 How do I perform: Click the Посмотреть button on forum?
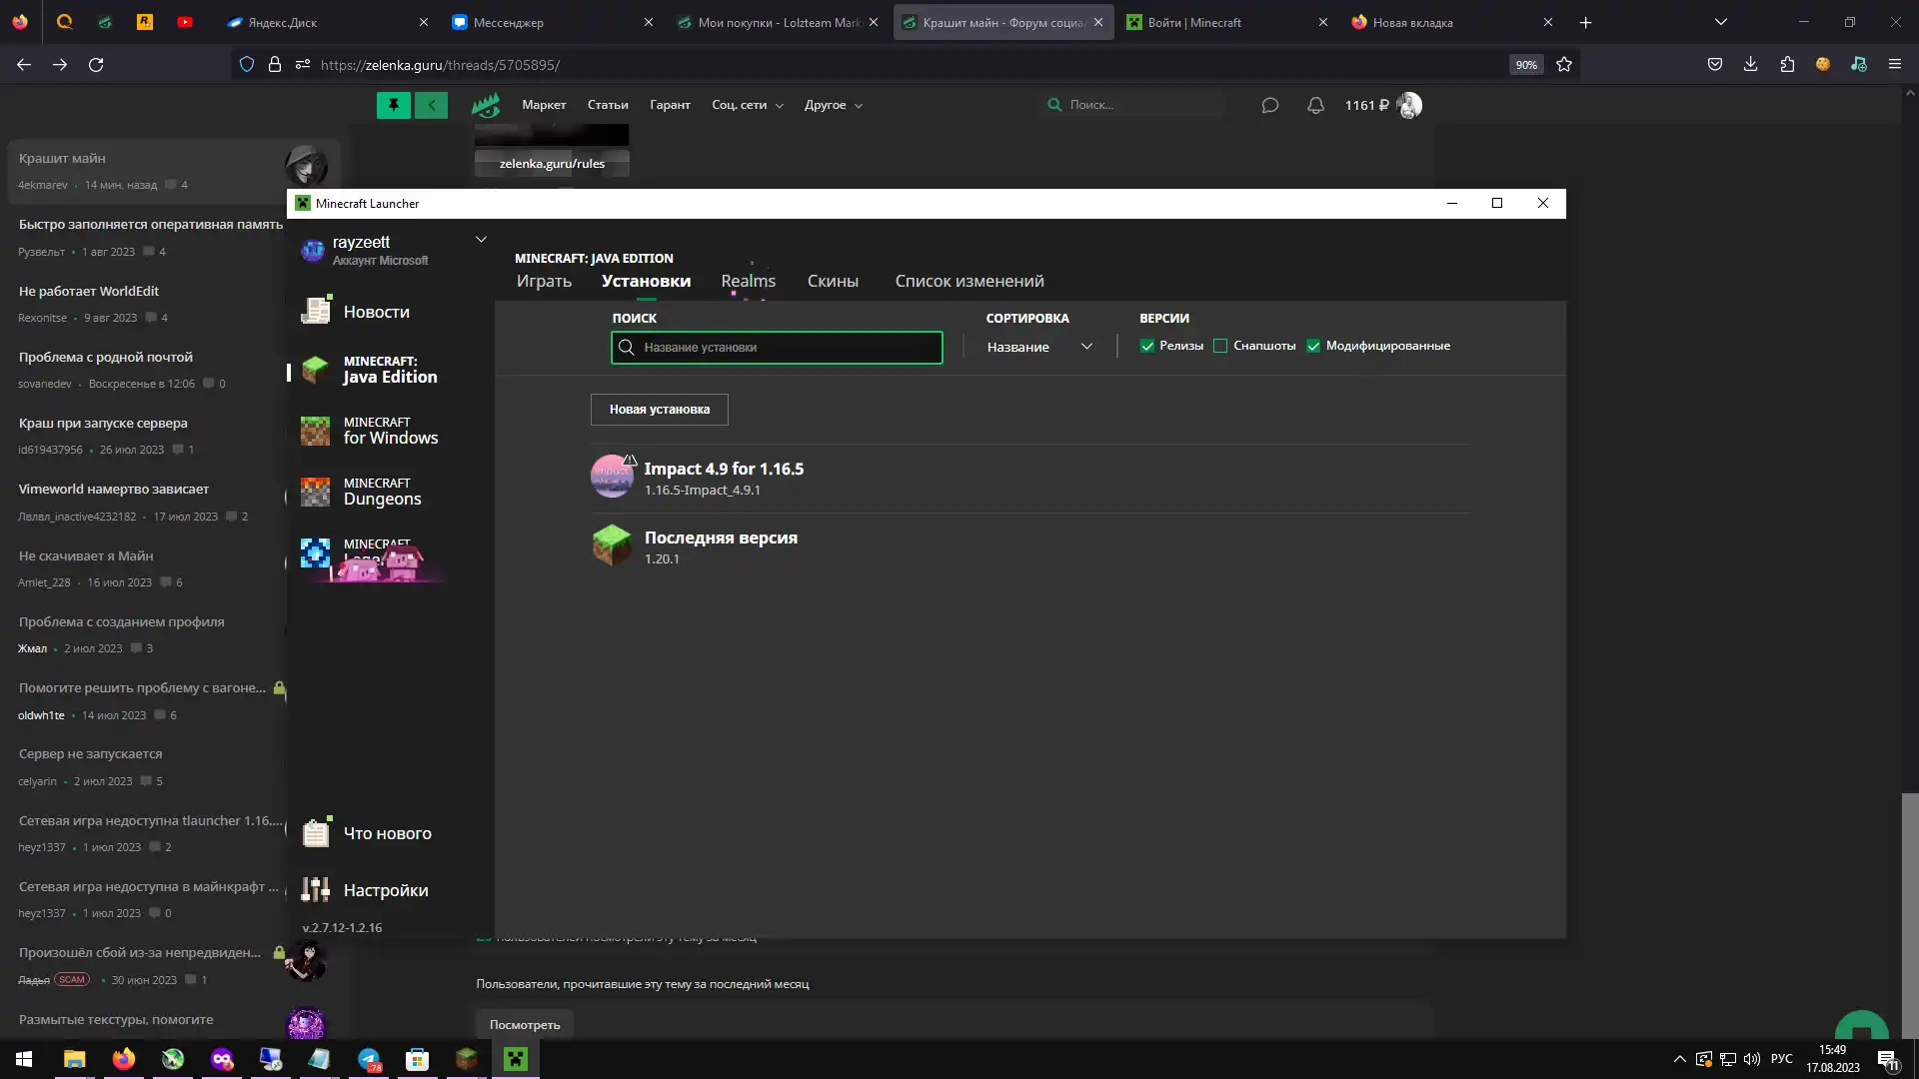[x=525, y=1024]
